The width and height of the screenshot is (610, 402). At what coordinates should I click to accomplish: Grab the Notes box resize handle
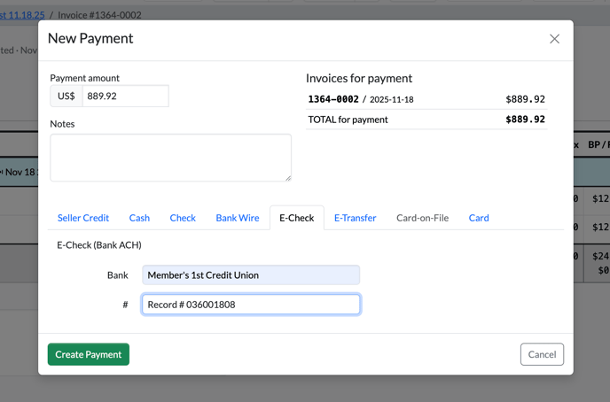click(287, 177)
